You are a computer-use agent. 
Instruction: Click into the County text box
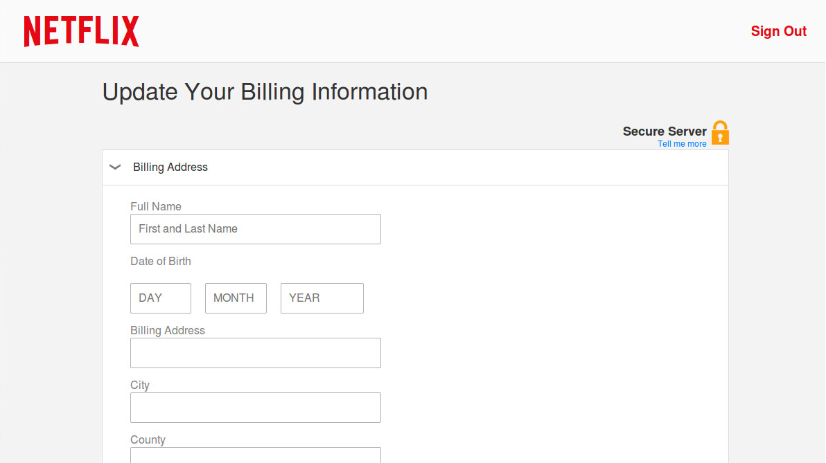(255, 455)
